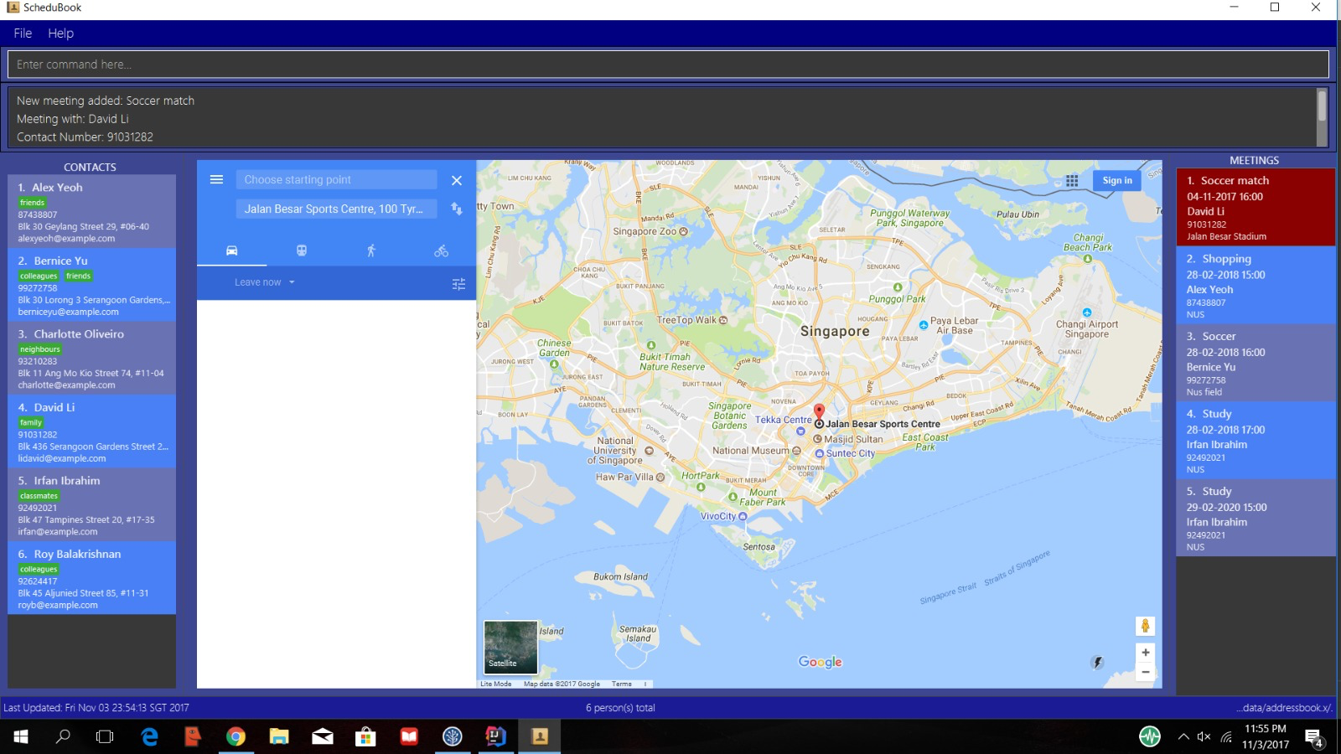Expand hidden system tray icons
The height and width of the screenshot is (754, 1341).
click(1183, 738)
